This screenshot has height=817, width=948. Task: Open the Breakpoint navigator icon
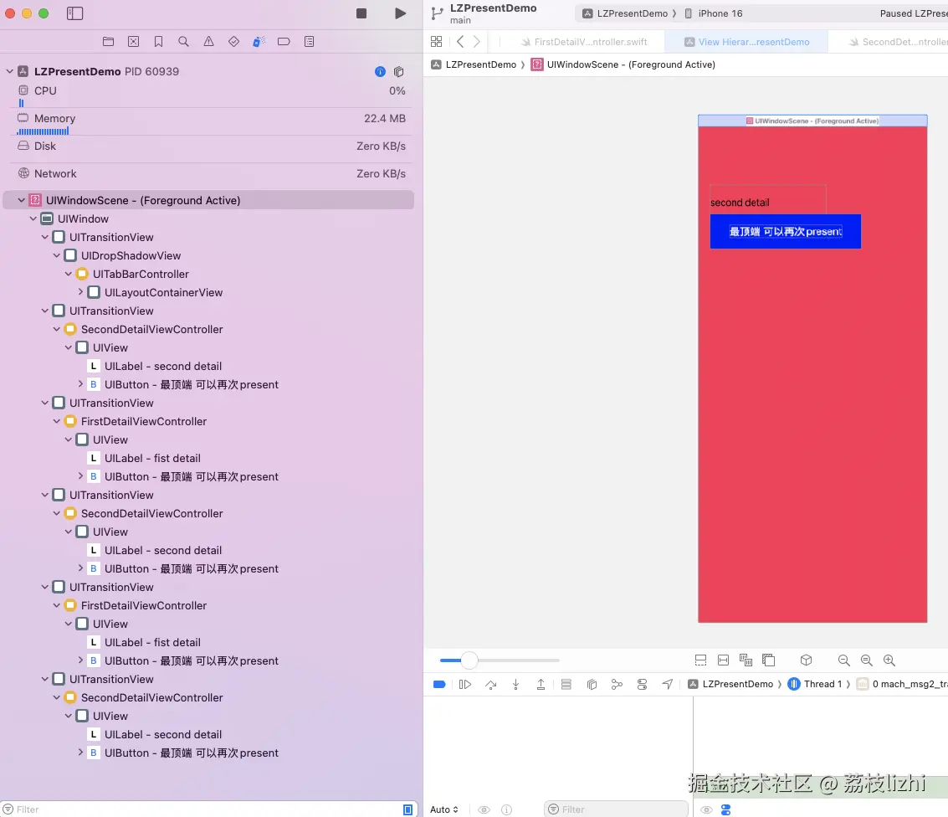pyautogui.click(x=284, y=42)
